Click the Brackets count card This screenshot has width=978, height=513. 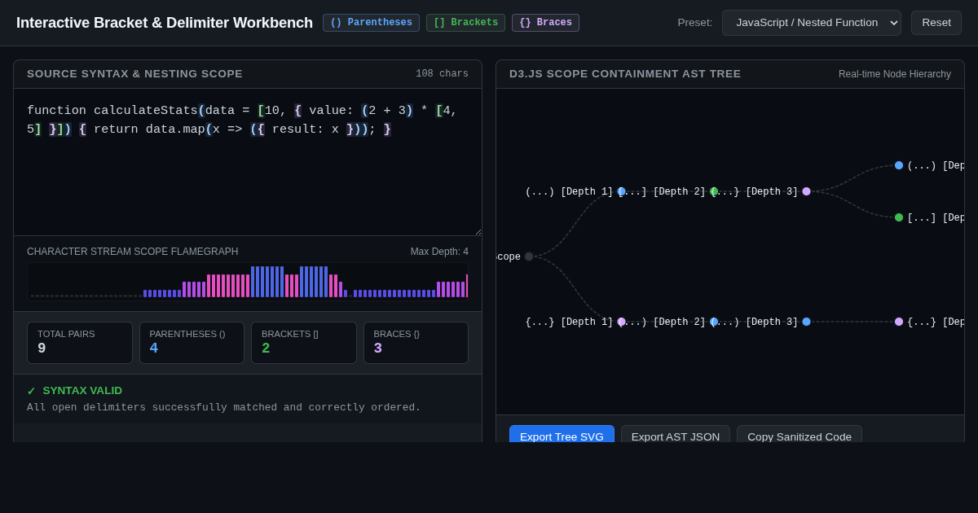304,343
